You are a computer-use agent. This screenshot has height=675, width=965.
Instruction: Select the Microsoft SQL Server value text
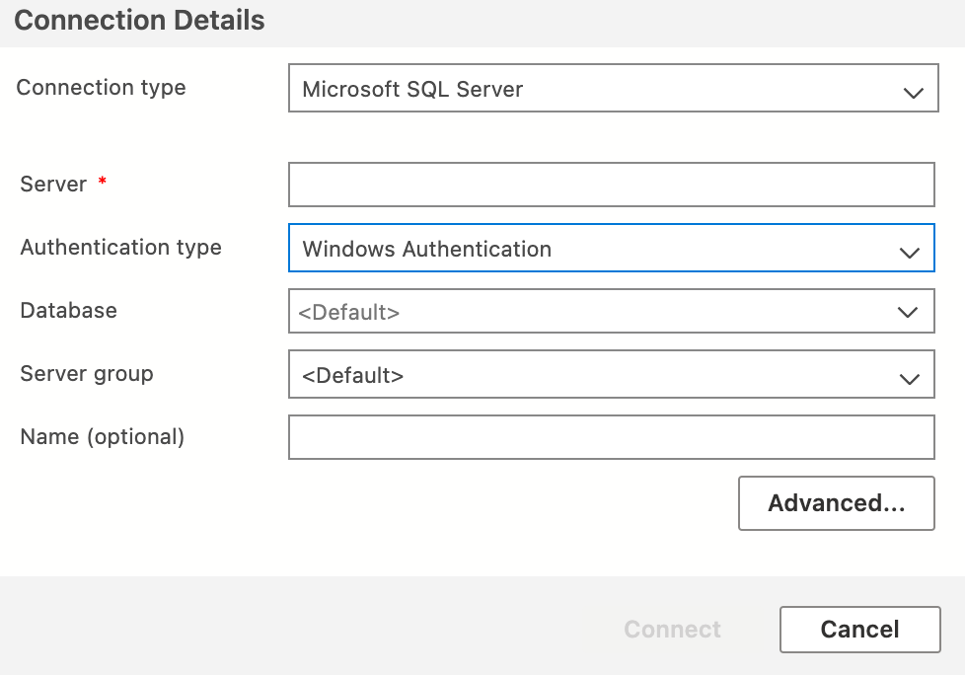411,88
